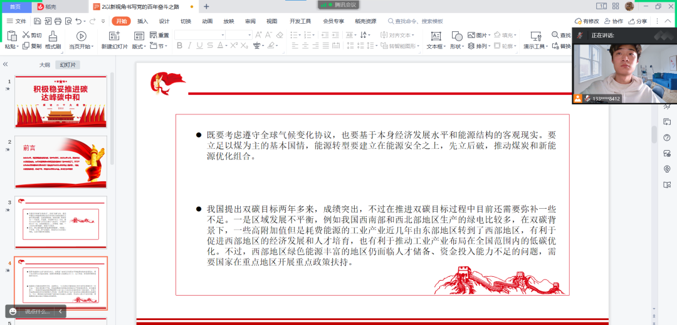The width and height of the screenshot is (677, 325).
Task: Insert a text box (文本框)
Action: pos(436,36)
